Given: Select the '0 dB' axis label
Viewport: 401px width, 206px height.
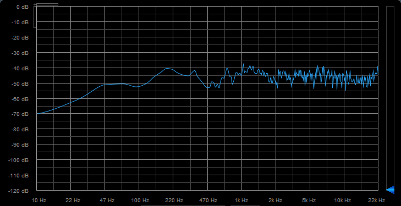Looking at the screenshot, I should click(x=23, y=7).
